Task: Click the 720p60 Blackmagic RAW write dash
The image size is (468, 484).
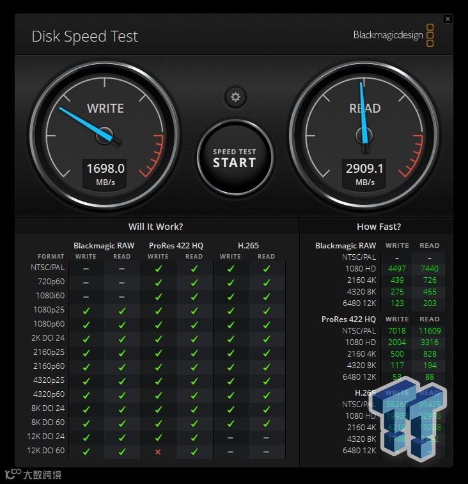Action: tap(86, 283)
